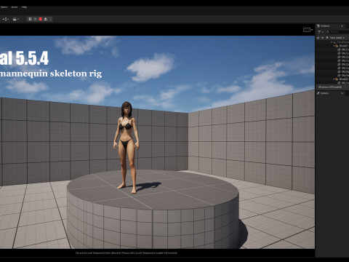Close the Outliner tab

[342, 25]
